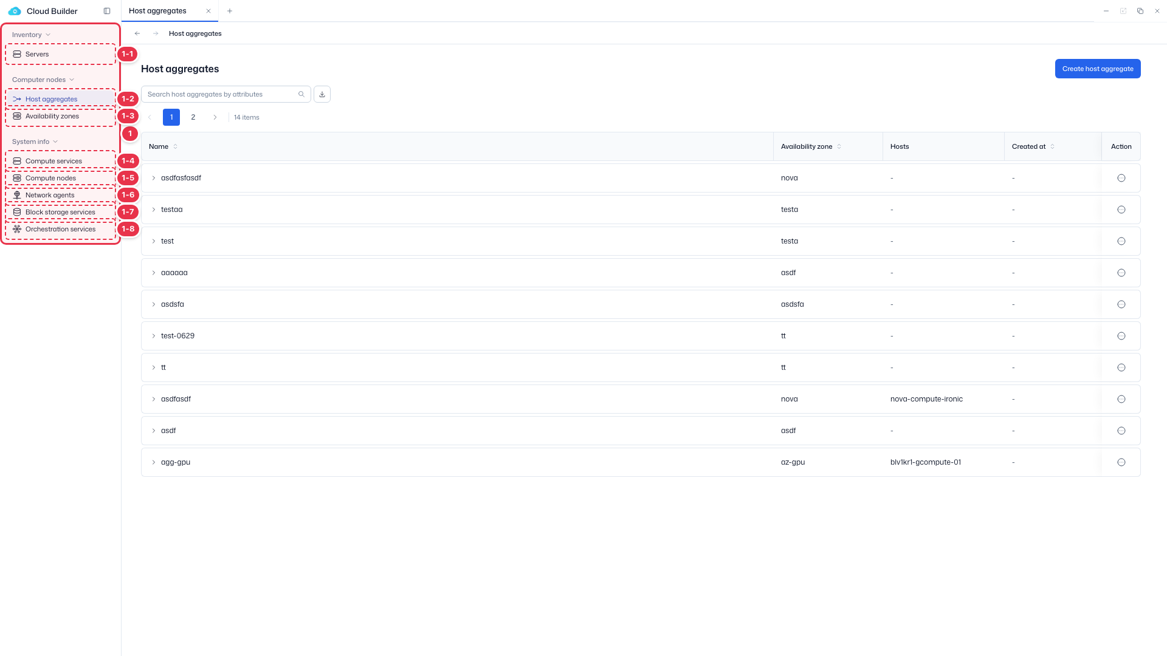The width and height of the screenshot is (1167, 656).
Task: Open Availability zones in the sidebar
Action: tap(60, 116)
